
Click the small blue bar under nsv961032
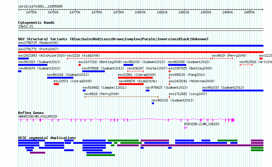[x=153, y=103]
